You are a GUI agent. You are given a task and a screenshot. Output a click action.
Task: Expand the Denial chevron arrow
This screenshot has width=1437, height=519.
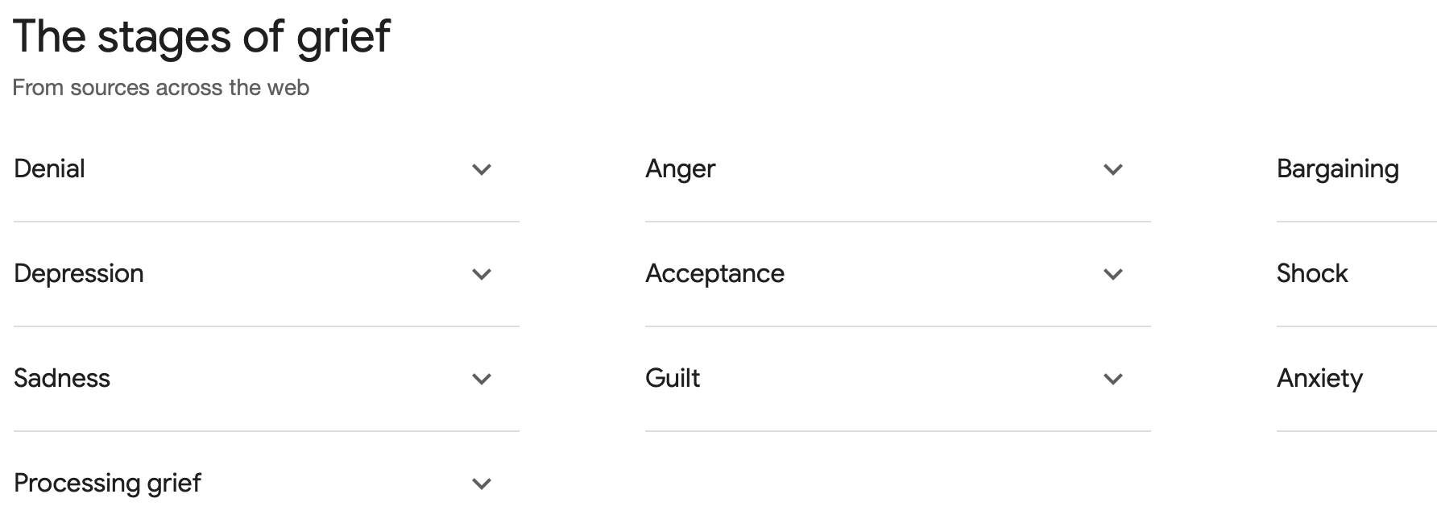pyautogui.click(x=482, y=169)
